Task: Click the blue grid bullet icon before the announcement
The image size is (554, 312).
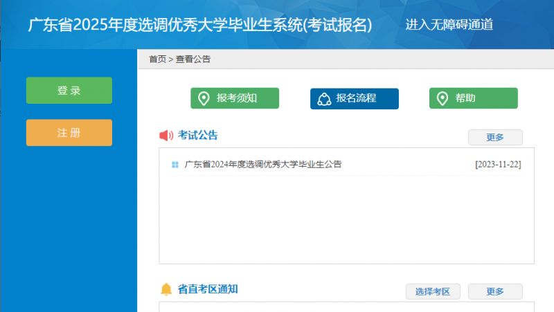Action: (x=175, y=165)
